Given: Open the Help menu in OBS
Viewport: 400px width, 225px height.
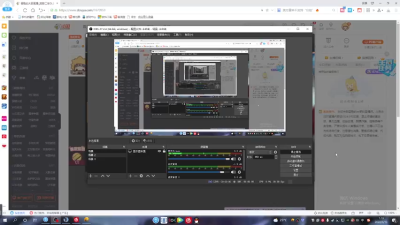Looking at the screenshot, I should click(189, 34).
